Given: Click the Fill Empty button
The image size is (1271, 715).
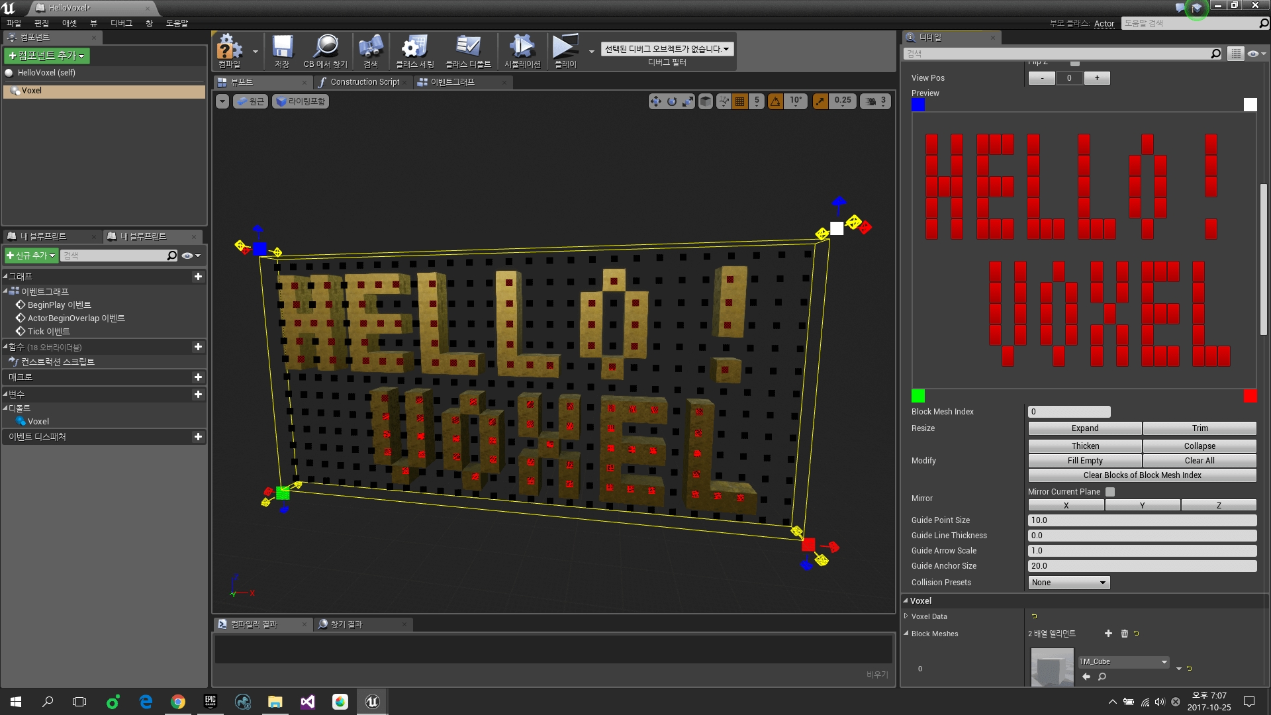Looking at the screenshot, I should point(1084,460).
